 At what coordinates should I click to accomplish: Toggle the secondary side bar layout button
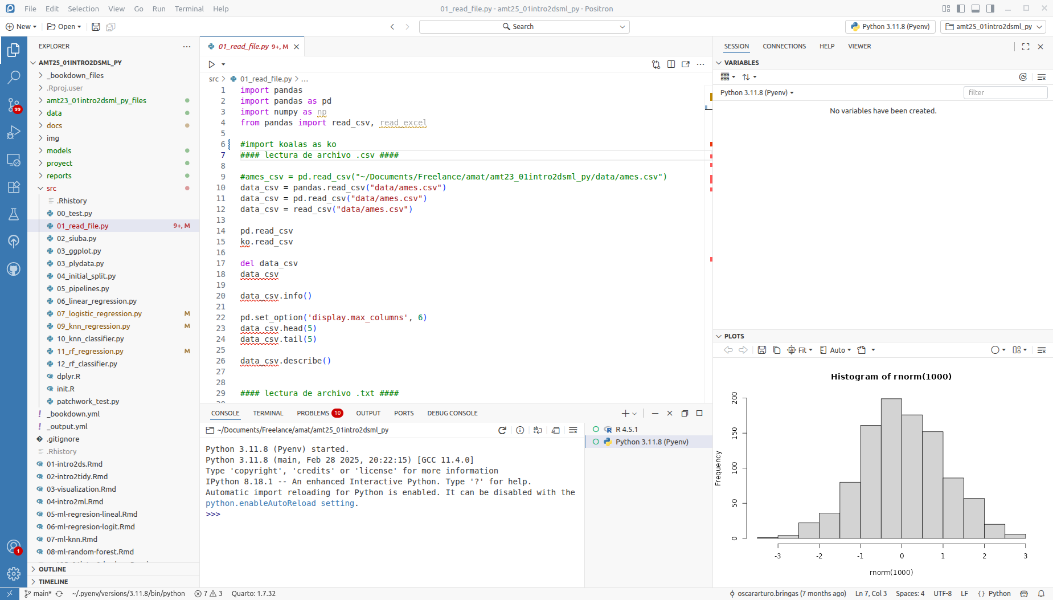990,9
